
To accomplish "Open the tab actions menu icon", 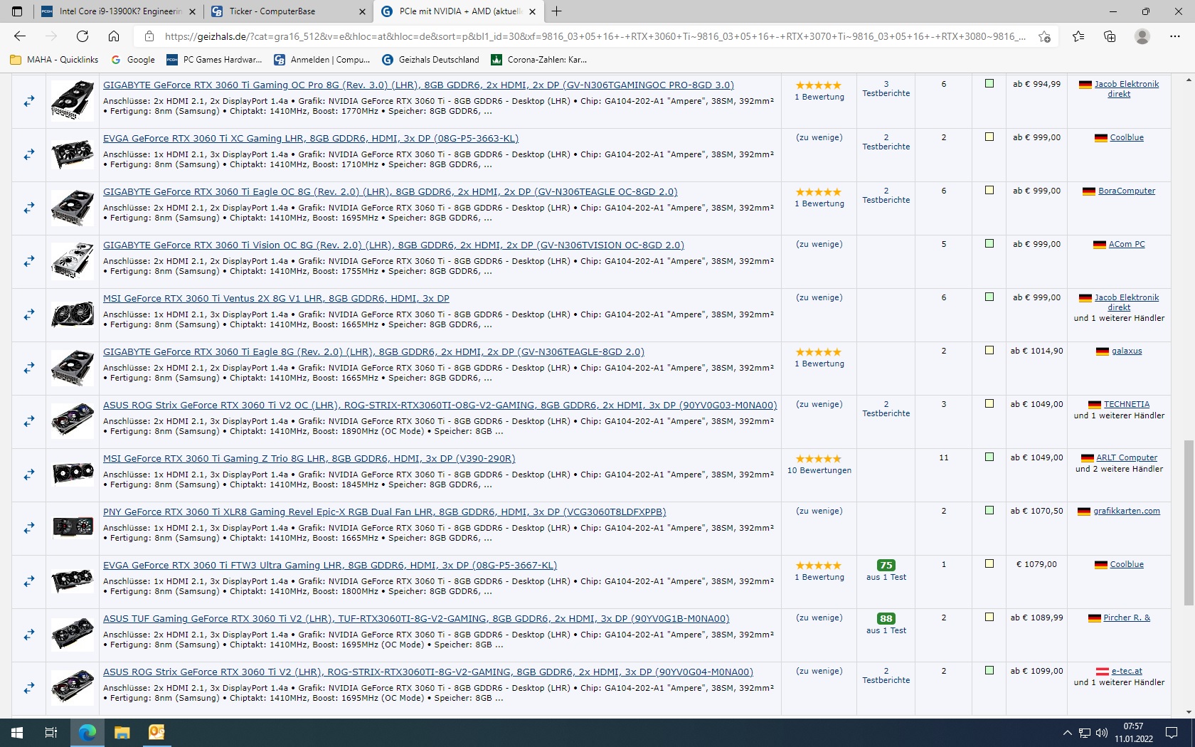I will pyautogui.click(x=17, y=11).
